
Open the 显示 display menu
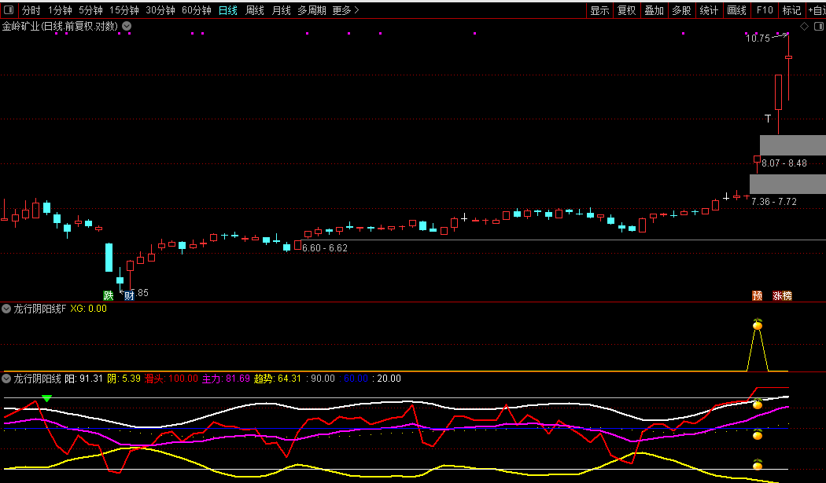click(x=599, y=10)
